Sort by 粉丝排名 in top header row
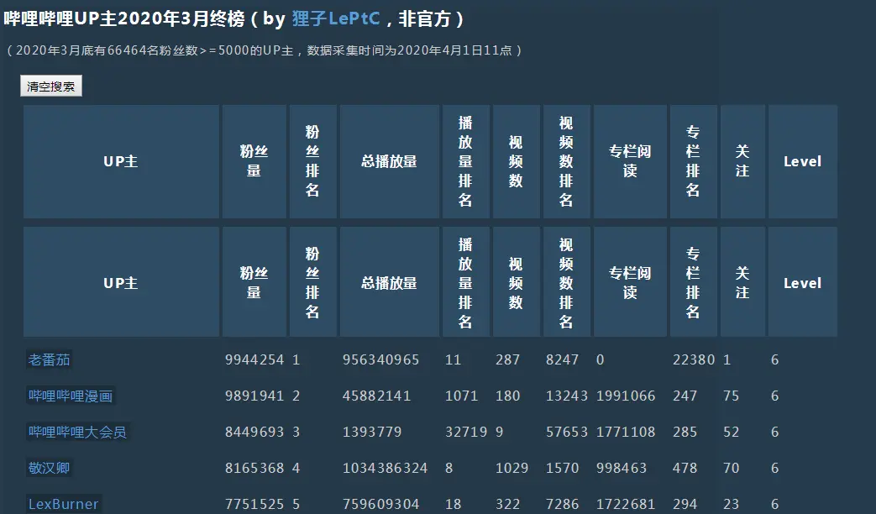 (x=312, y=161)
